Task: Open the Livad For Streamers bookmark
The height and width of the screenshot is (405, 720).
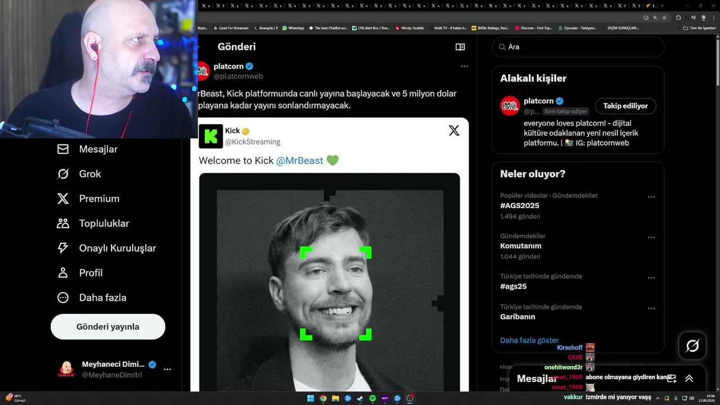Action: point(231,28)
